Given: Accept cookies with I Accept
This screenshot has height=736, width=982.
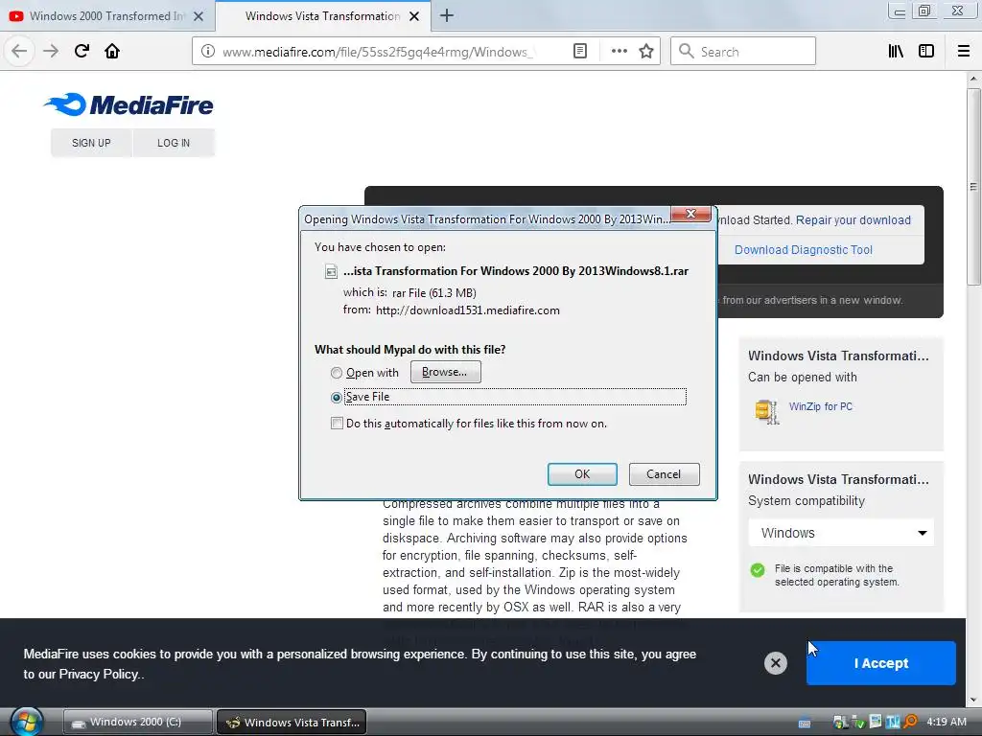Looking at the screenshot, I should point(880,663).
